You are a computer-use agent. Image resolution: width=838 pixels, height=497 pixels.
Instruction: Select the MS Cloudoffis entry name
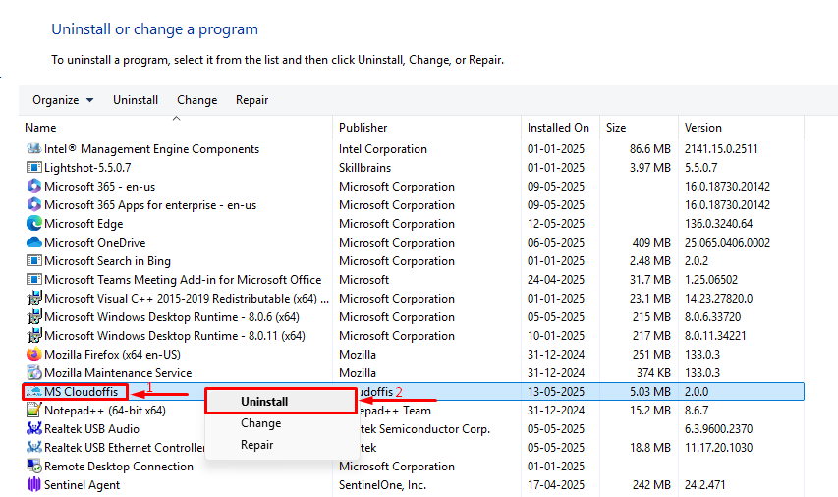(81, 392)
